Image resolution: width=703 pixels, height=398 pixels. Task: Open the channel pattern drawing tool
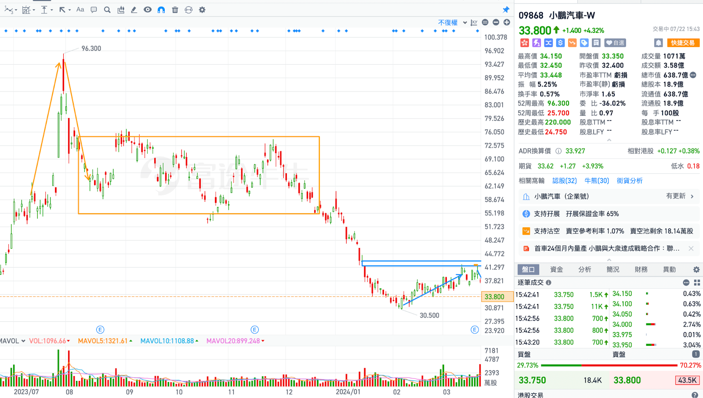[25, 10]
